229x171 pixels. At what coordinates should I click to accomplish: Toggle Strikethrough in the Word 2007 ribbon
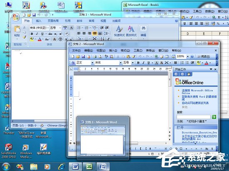pyautogui.click(x=50, y=34)
